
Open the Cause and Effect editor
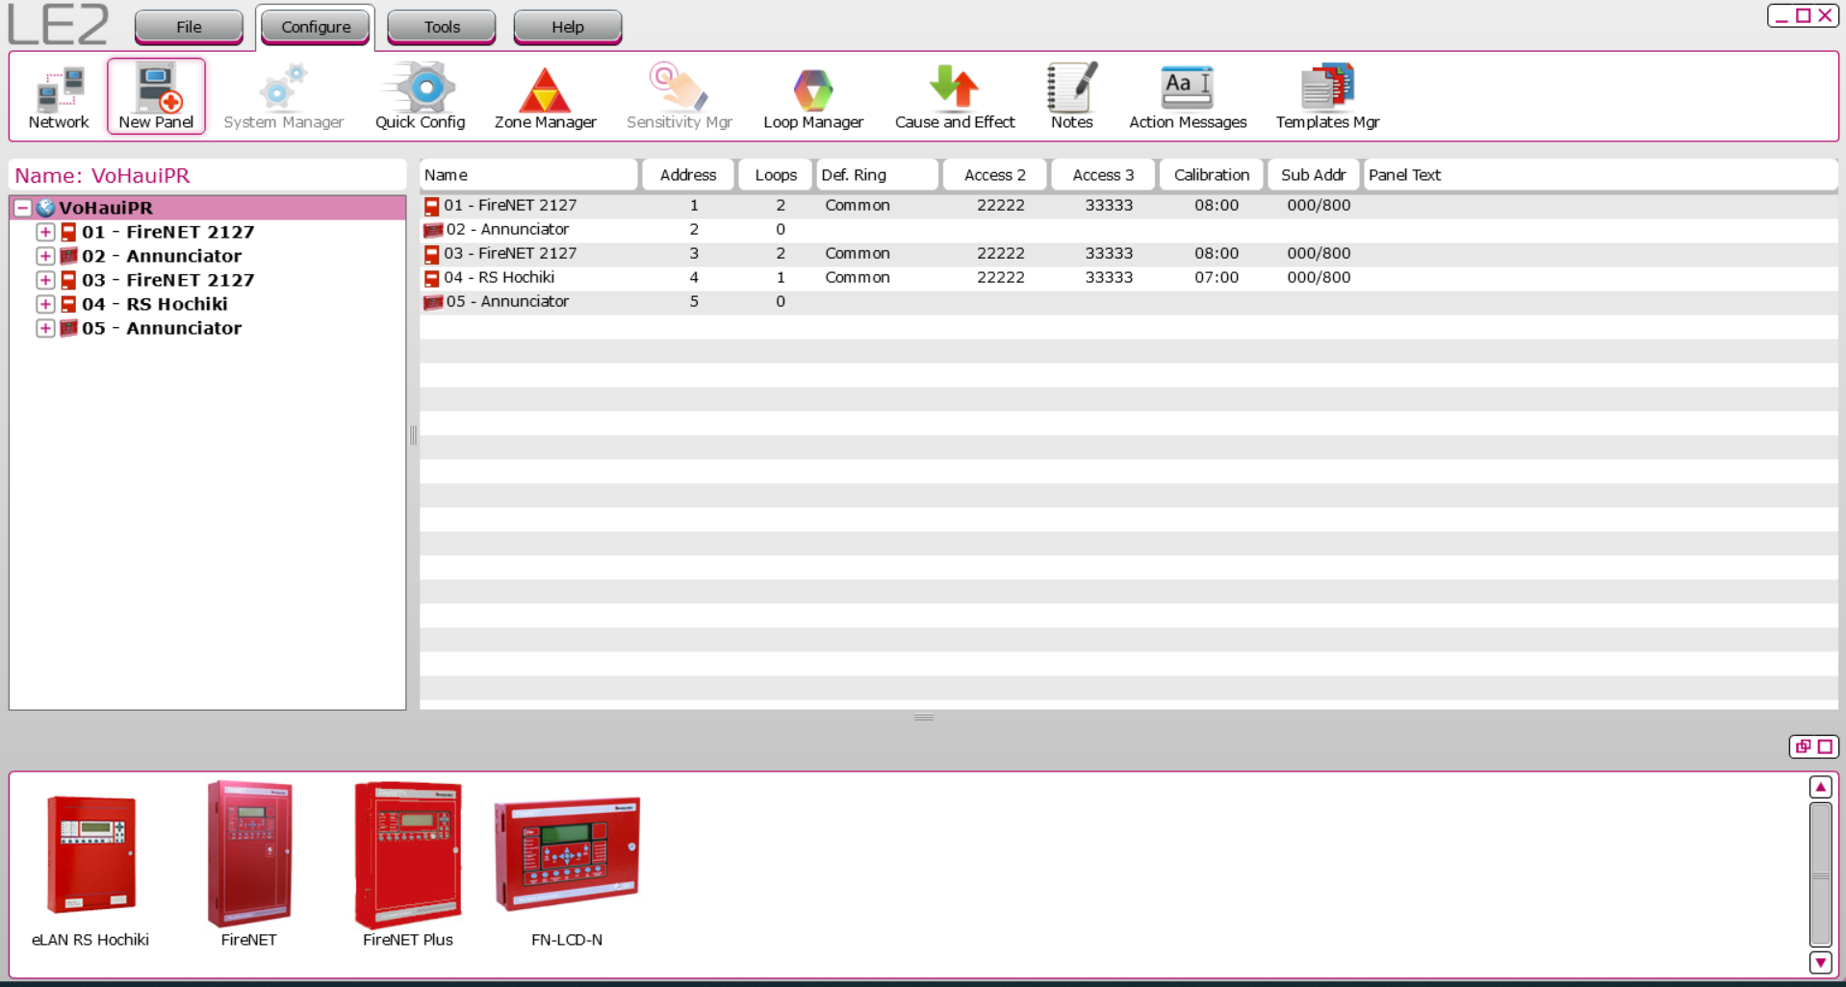pos(953,94)
